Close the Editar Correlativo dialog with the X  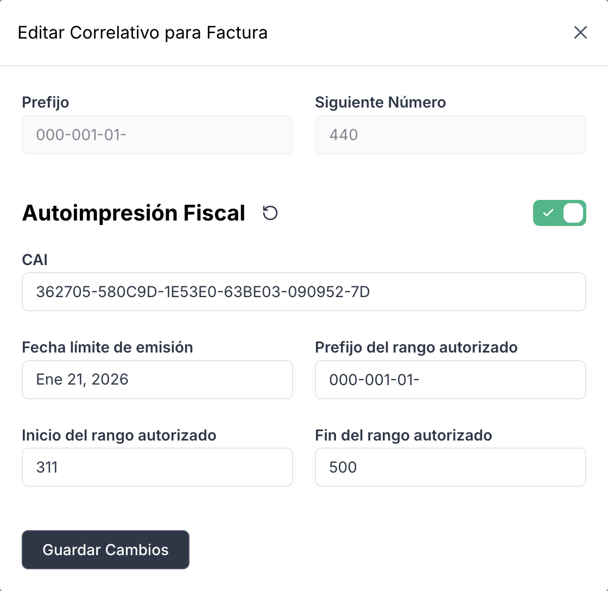[x=580, y=33]
